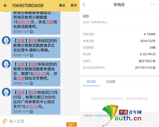Tap the sender number 1069070803658
Screen dimensions: 159x127
coord(28,5)
